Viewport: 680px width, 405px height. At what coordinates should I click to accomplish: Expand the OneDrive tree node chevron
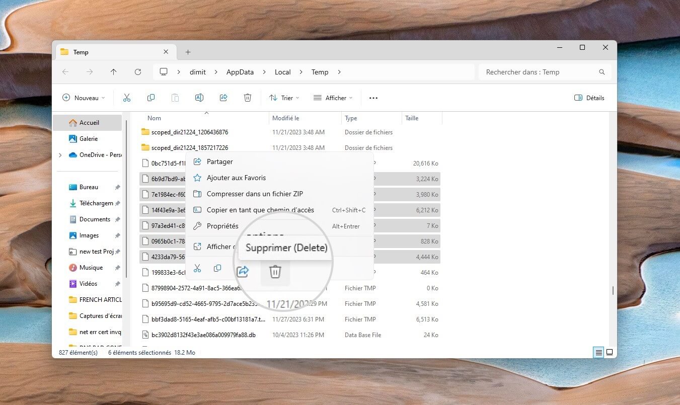click(60, 155)
